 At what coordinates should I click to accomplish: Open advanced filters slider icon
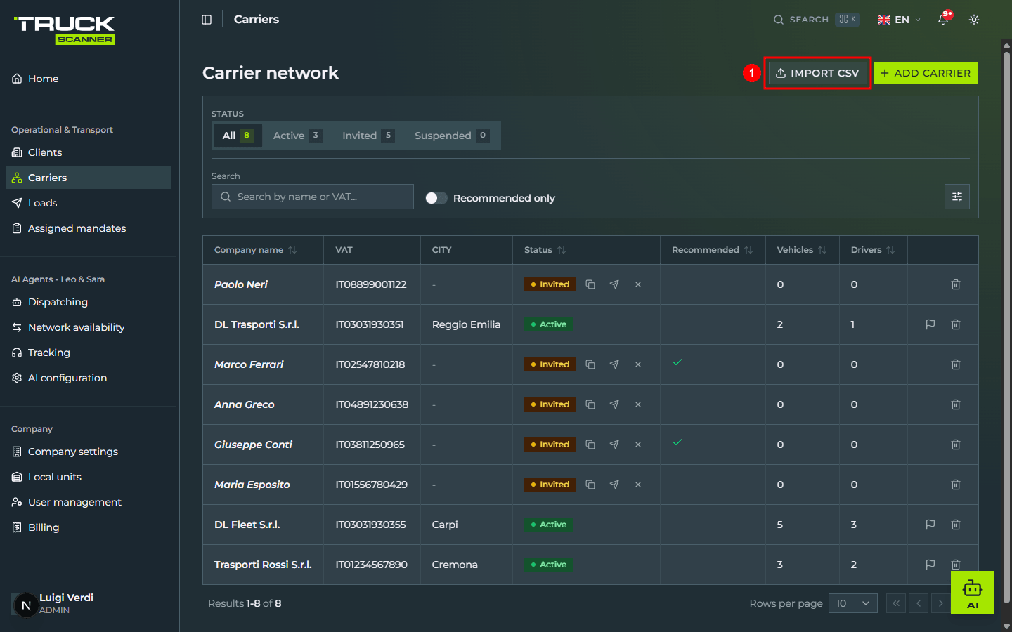pos(957,197)
